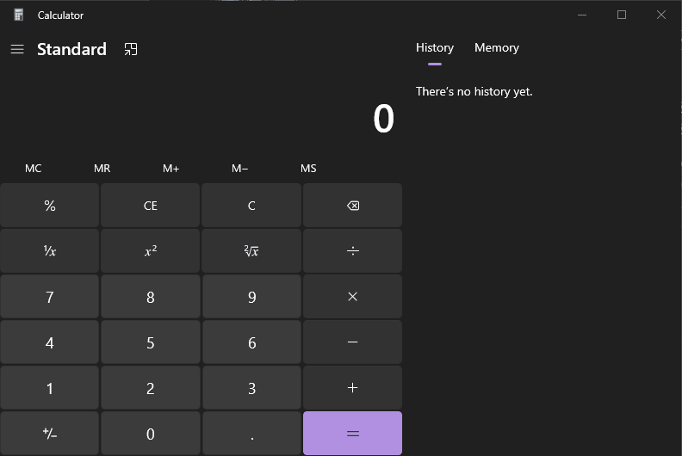Screen dimensions: 682x456
Task: Tap the number 4 key
Action: coord(50,342)
